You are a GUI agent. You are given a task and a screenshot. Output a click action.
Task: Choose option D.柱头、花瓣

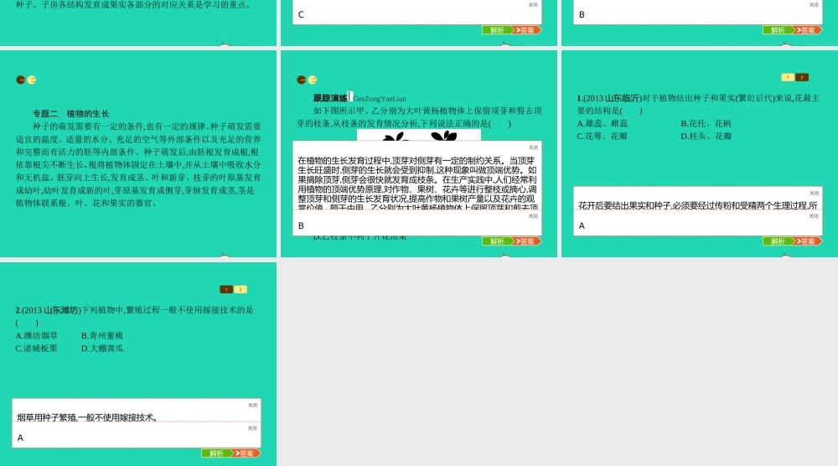tap(706, 137)
